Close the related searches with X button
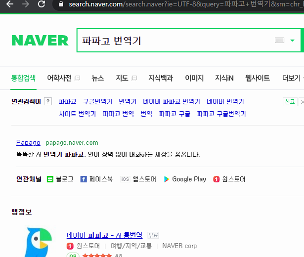This screenshot has height=257, width=304. tap(302, 101)
